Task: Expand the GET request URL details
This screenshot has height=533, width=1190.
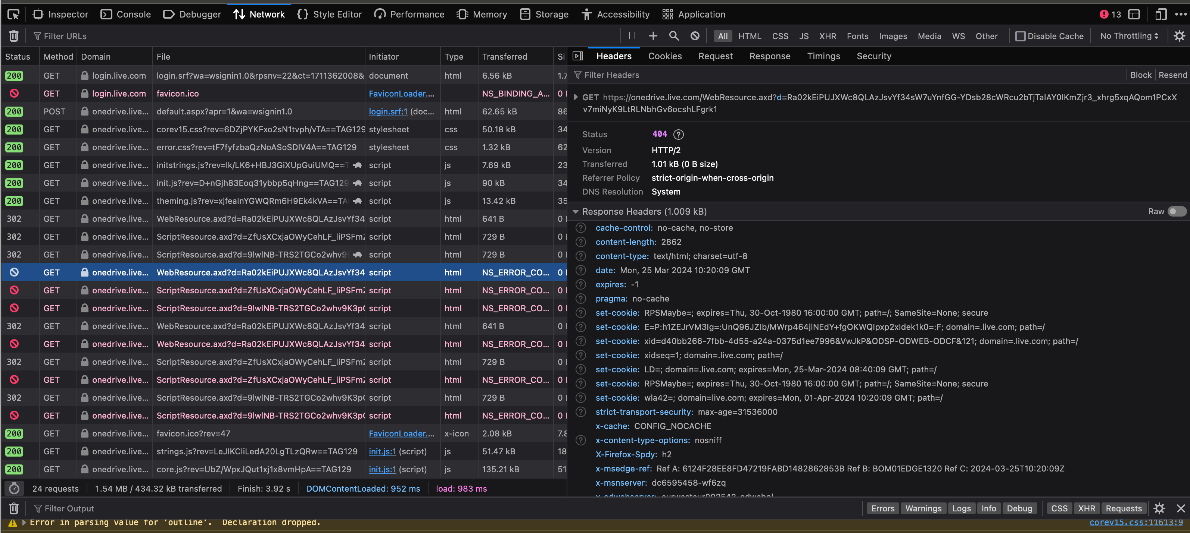Action: (576, 97)
